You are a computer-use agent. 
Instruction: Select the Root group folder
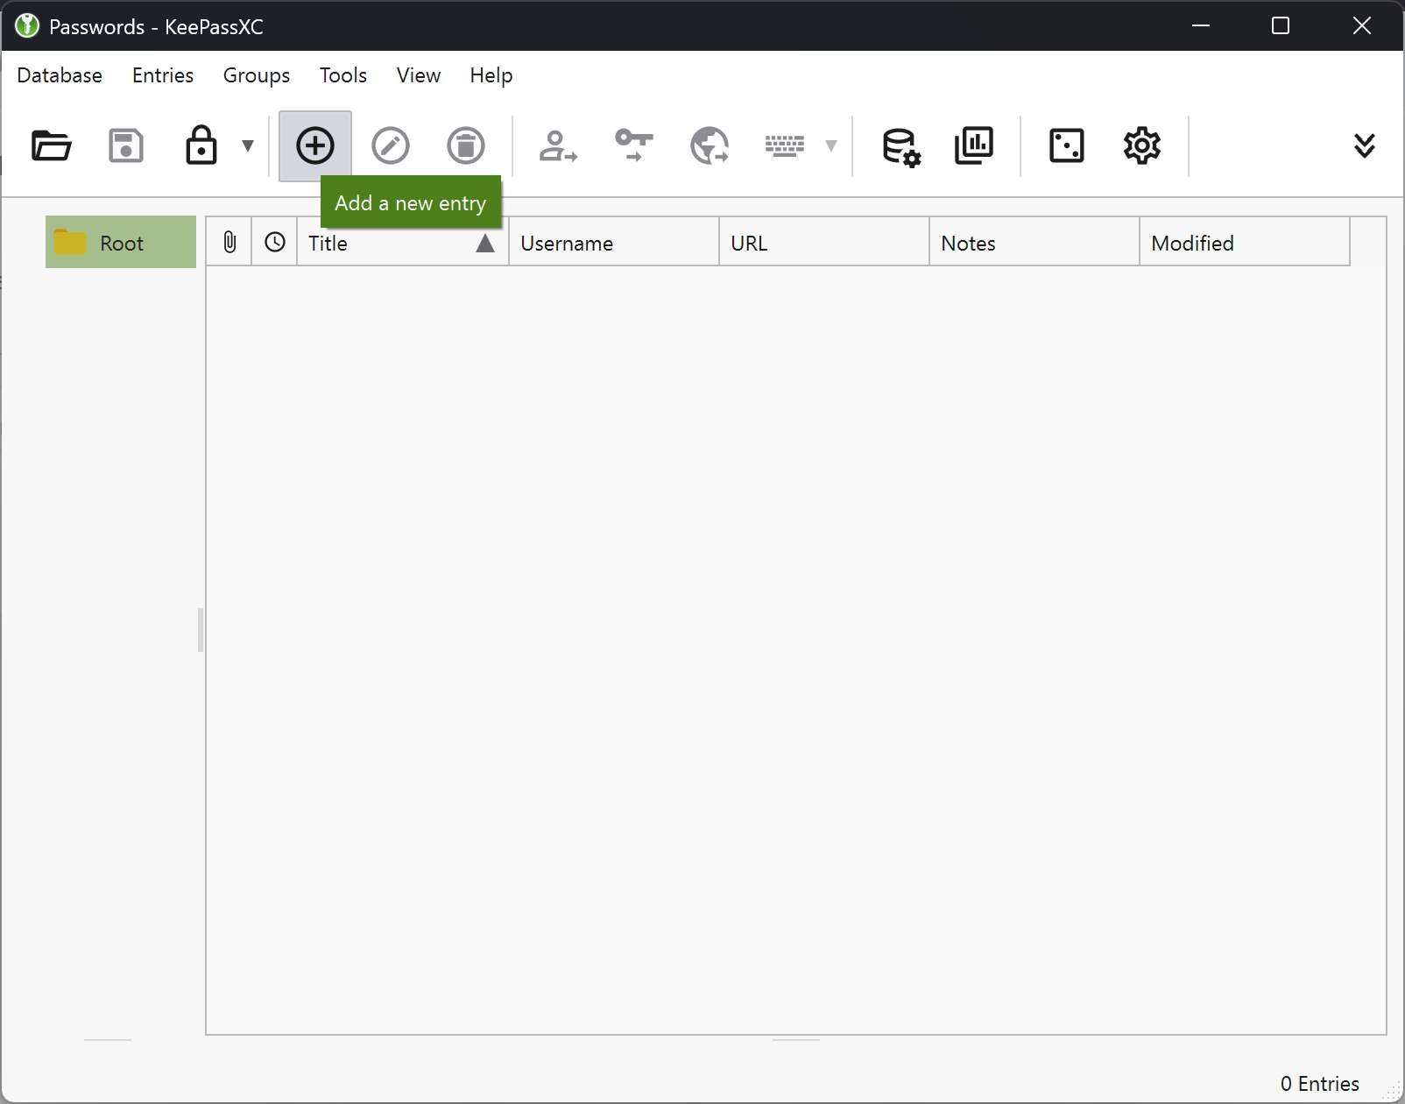[x=121, y=243]
